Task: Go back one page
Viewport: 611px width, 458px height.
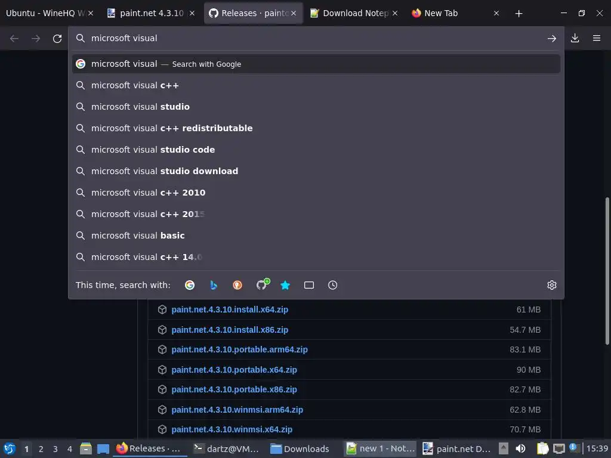Action: [x=14, y=38]
